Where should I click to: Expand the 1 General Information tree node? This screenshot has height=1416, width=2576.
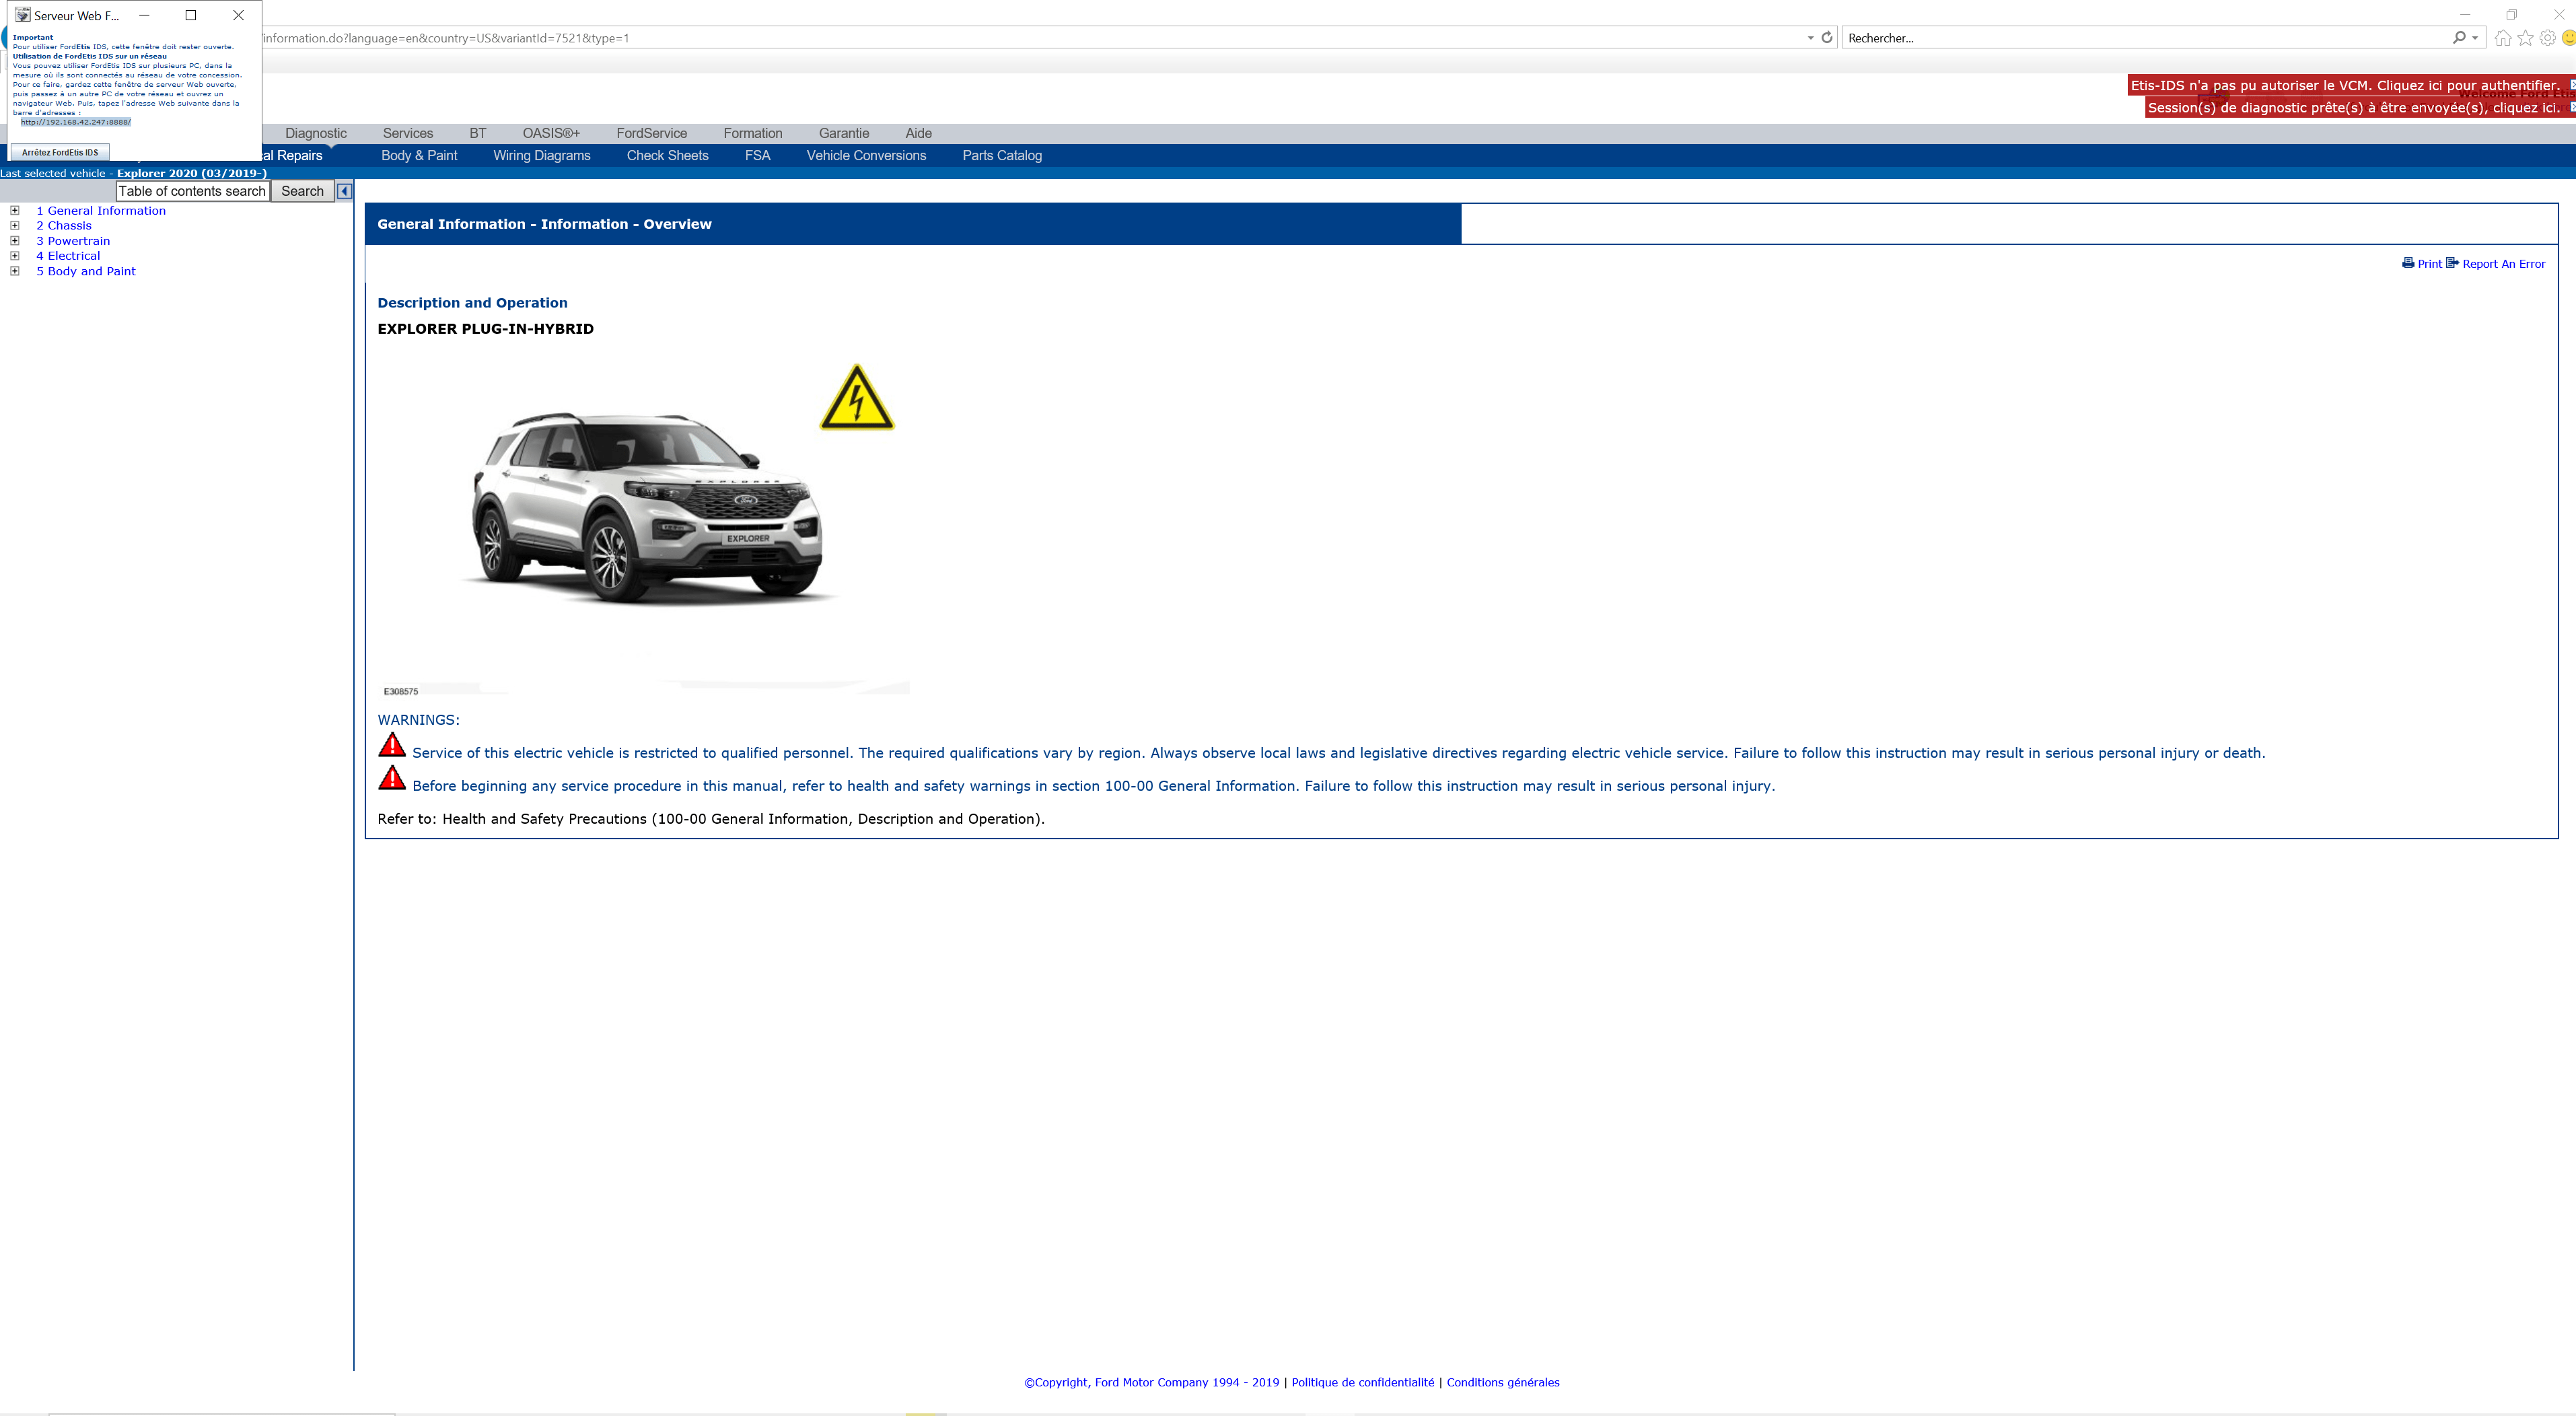click(13, 210)
